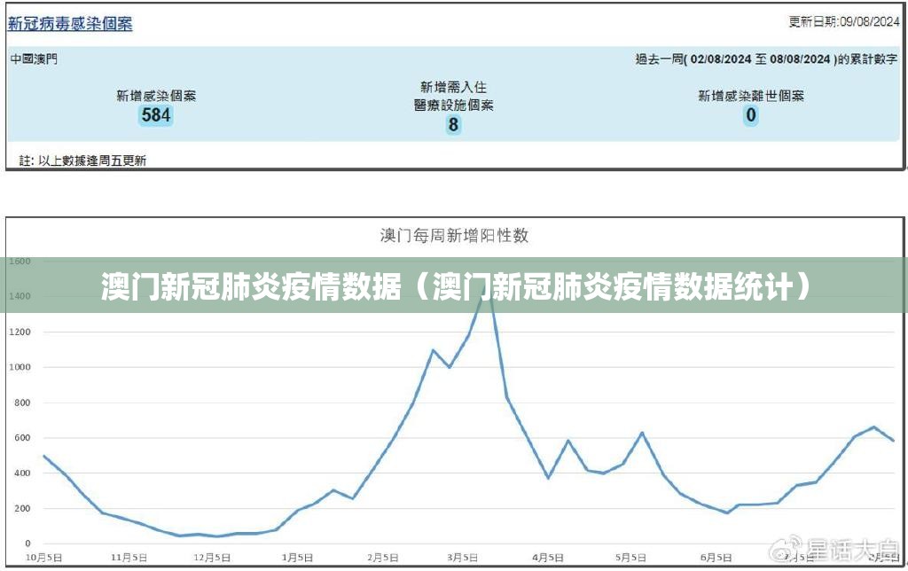Image resolution: width=908 pixels, height=571 pixels.
Task: Select the 新增感染個案 label
Action: point(156,96)
